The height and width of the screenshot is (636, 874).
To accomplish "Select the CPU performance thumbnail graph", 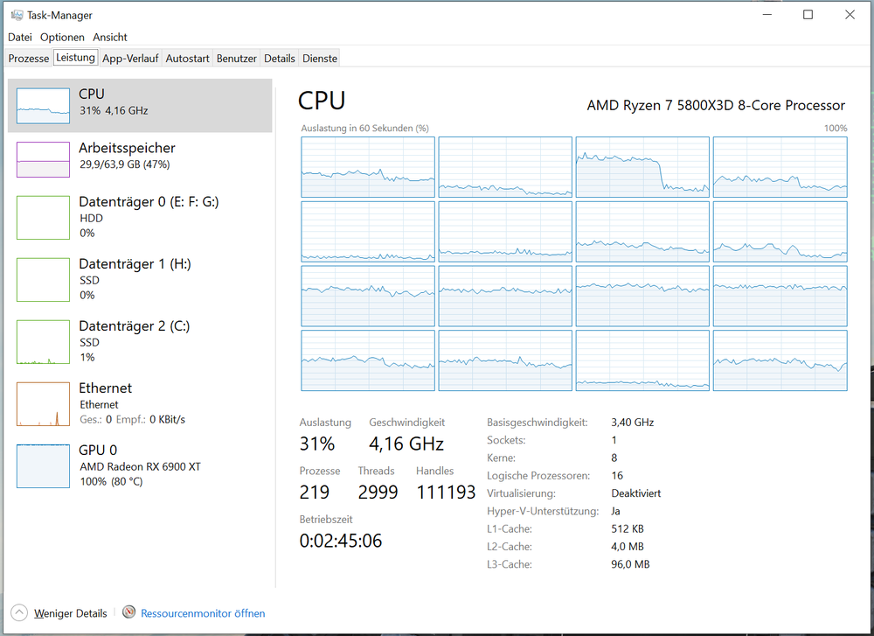I will [44, 104].
